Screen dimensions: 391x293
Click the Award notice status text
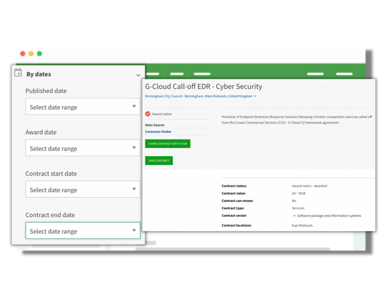click(162, 114)
